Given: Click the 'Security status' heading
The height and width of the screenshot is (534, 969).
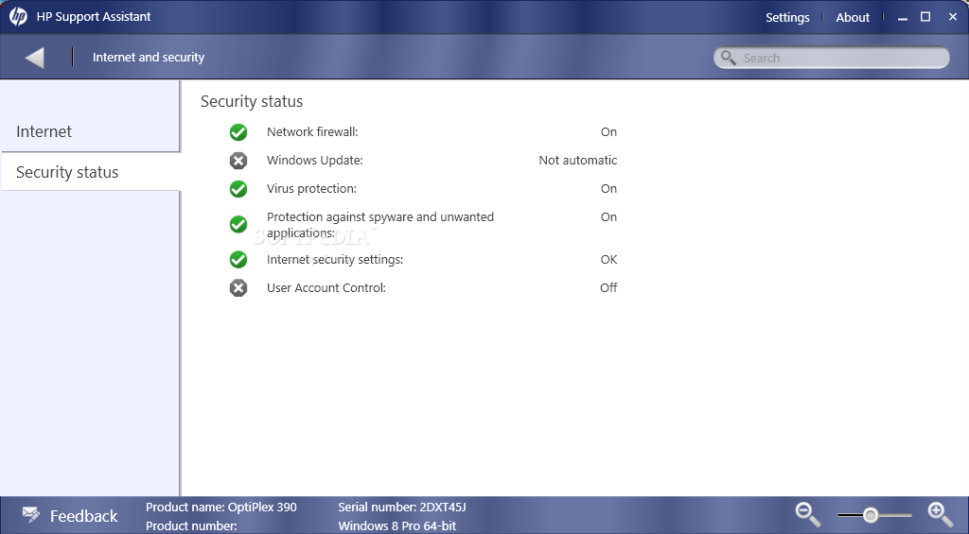Looking at the screenshot, I should tap(252, 101).
